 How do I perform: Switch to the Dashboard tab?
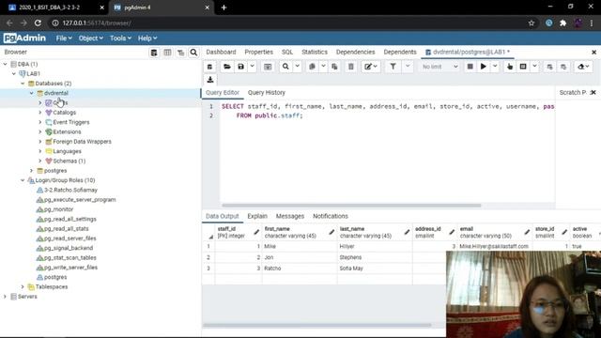tap(221, 53)
